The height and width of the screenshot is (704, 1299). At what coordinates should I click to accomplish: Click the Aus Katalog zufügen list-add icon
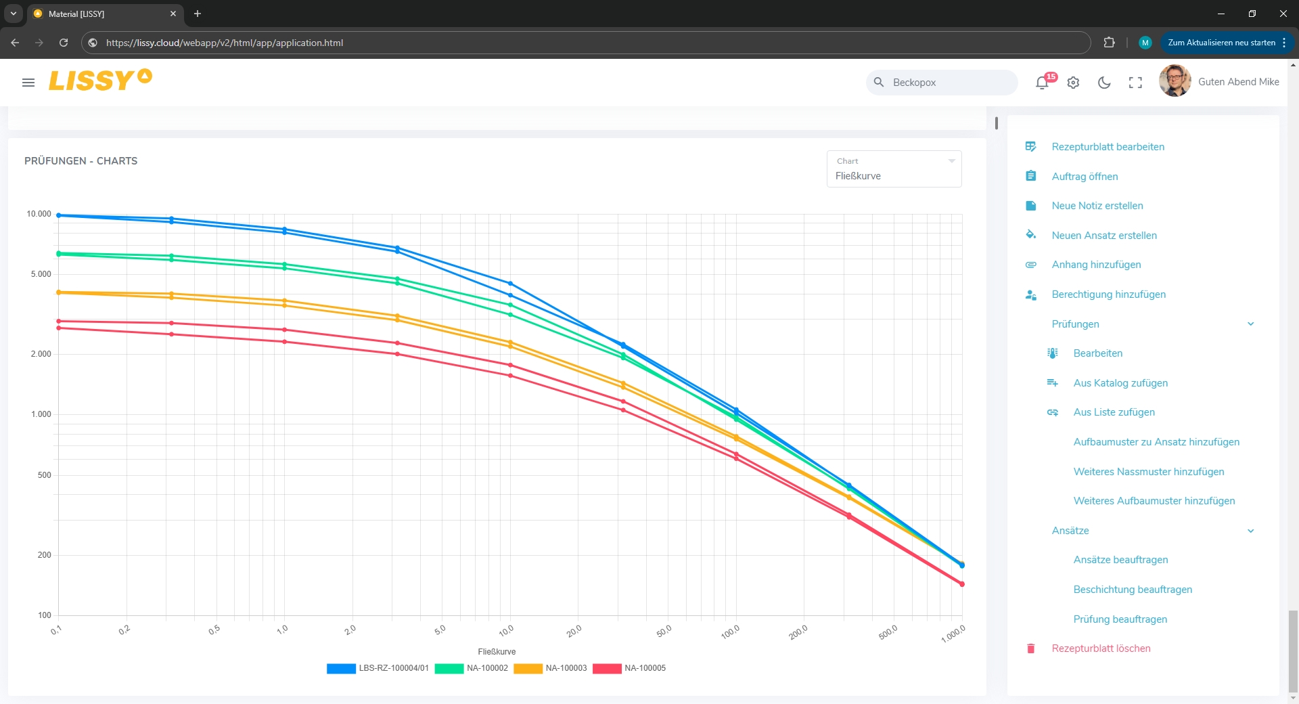click(x=1052, y=383)
